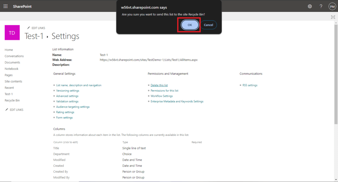Edit the Department column
338x182 pixels.
[x=61, y=154]
